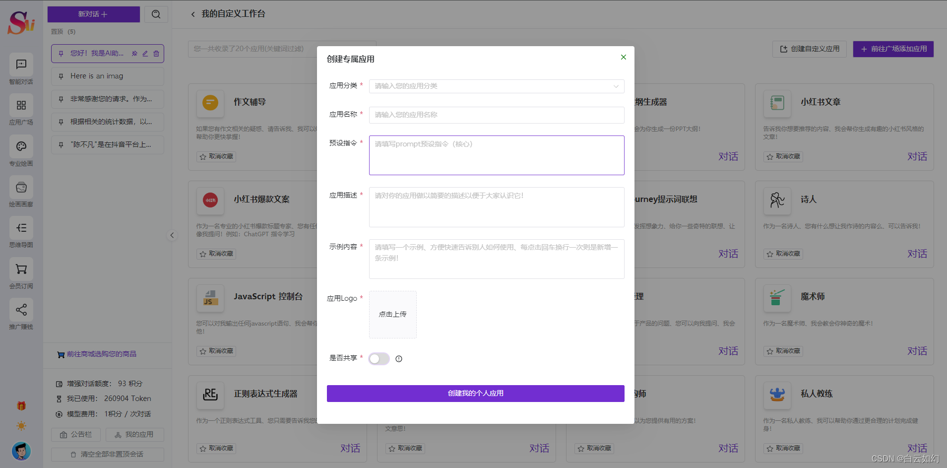Image resolution: width=947 pixels, height=468 pixels.
Task: Click the 应用描述 text area
Action: [497, 207]
